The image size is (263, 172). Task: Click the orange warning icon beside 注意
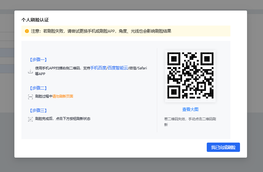point(27,31)
